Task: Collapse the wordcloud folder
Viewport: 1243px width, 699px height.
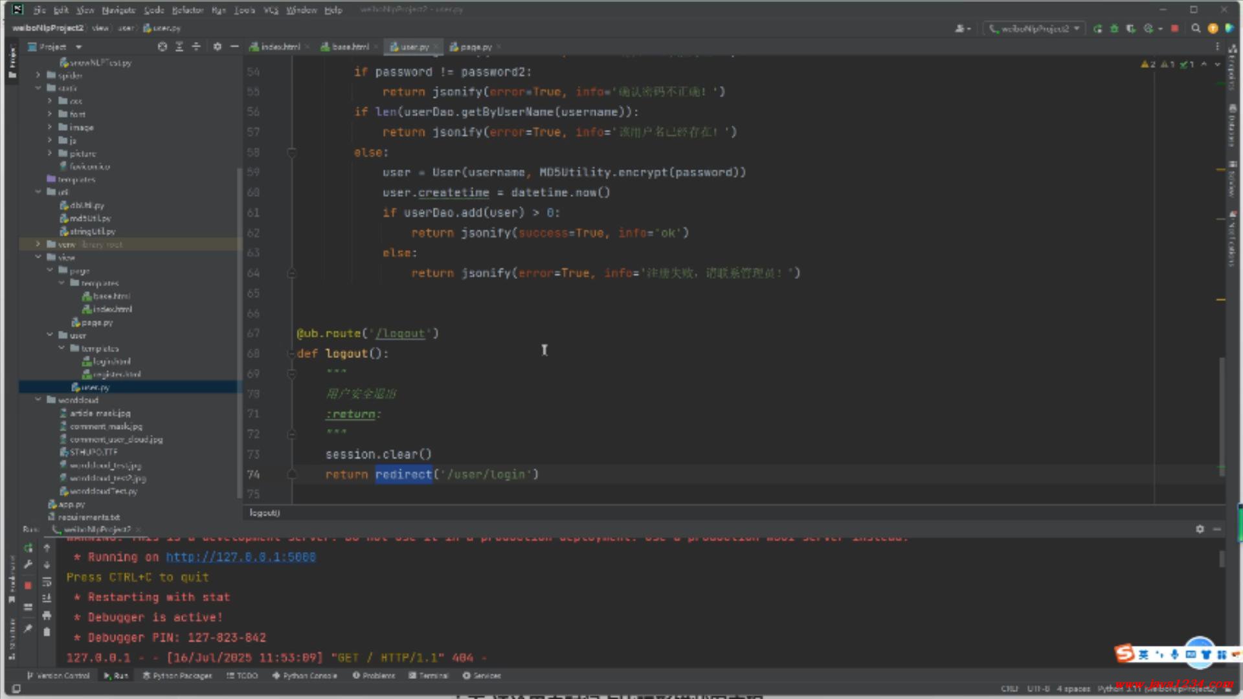Action: click(x=38, y=400)
